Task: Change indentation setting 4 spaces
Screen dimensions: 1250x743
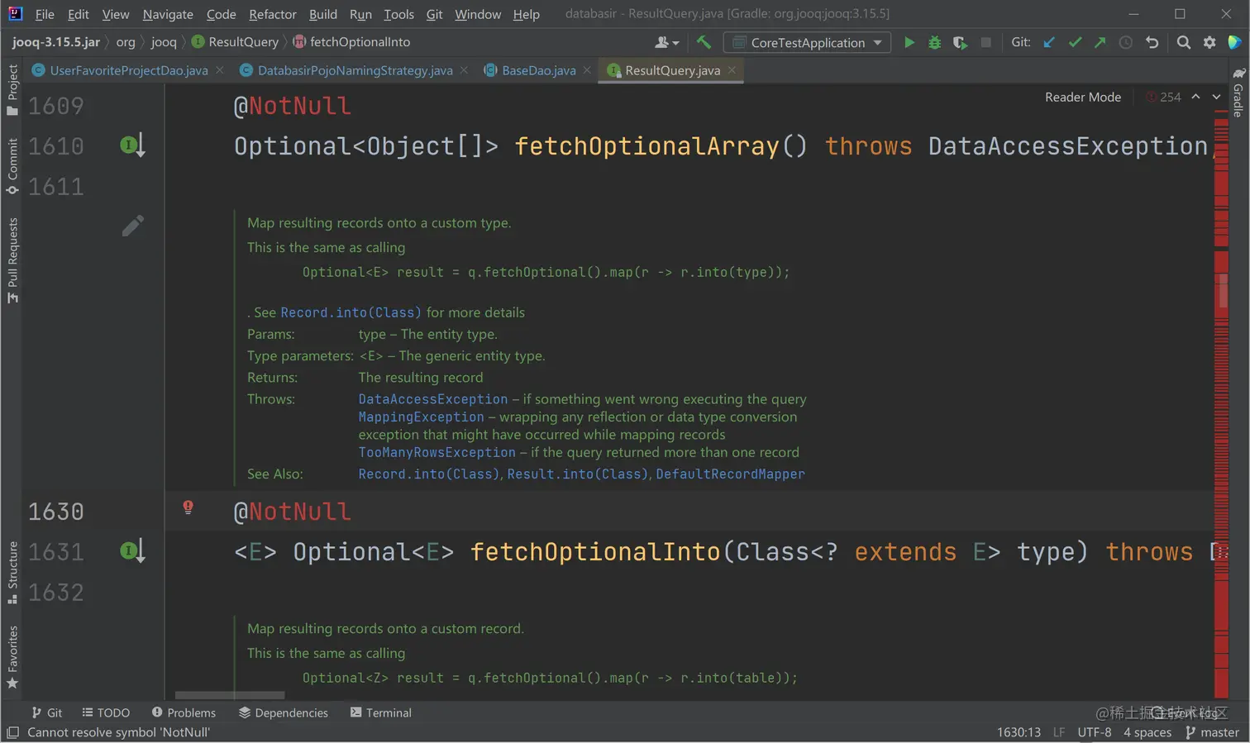Action: [1147, 732]
